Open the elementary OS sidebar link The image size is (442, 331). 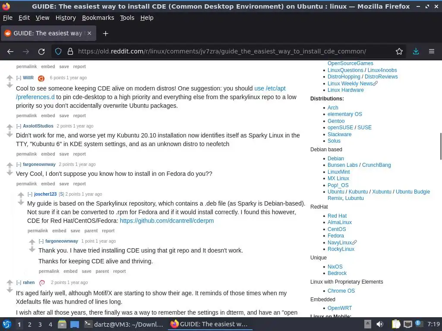pyautogui.click(x=345, y=114)
